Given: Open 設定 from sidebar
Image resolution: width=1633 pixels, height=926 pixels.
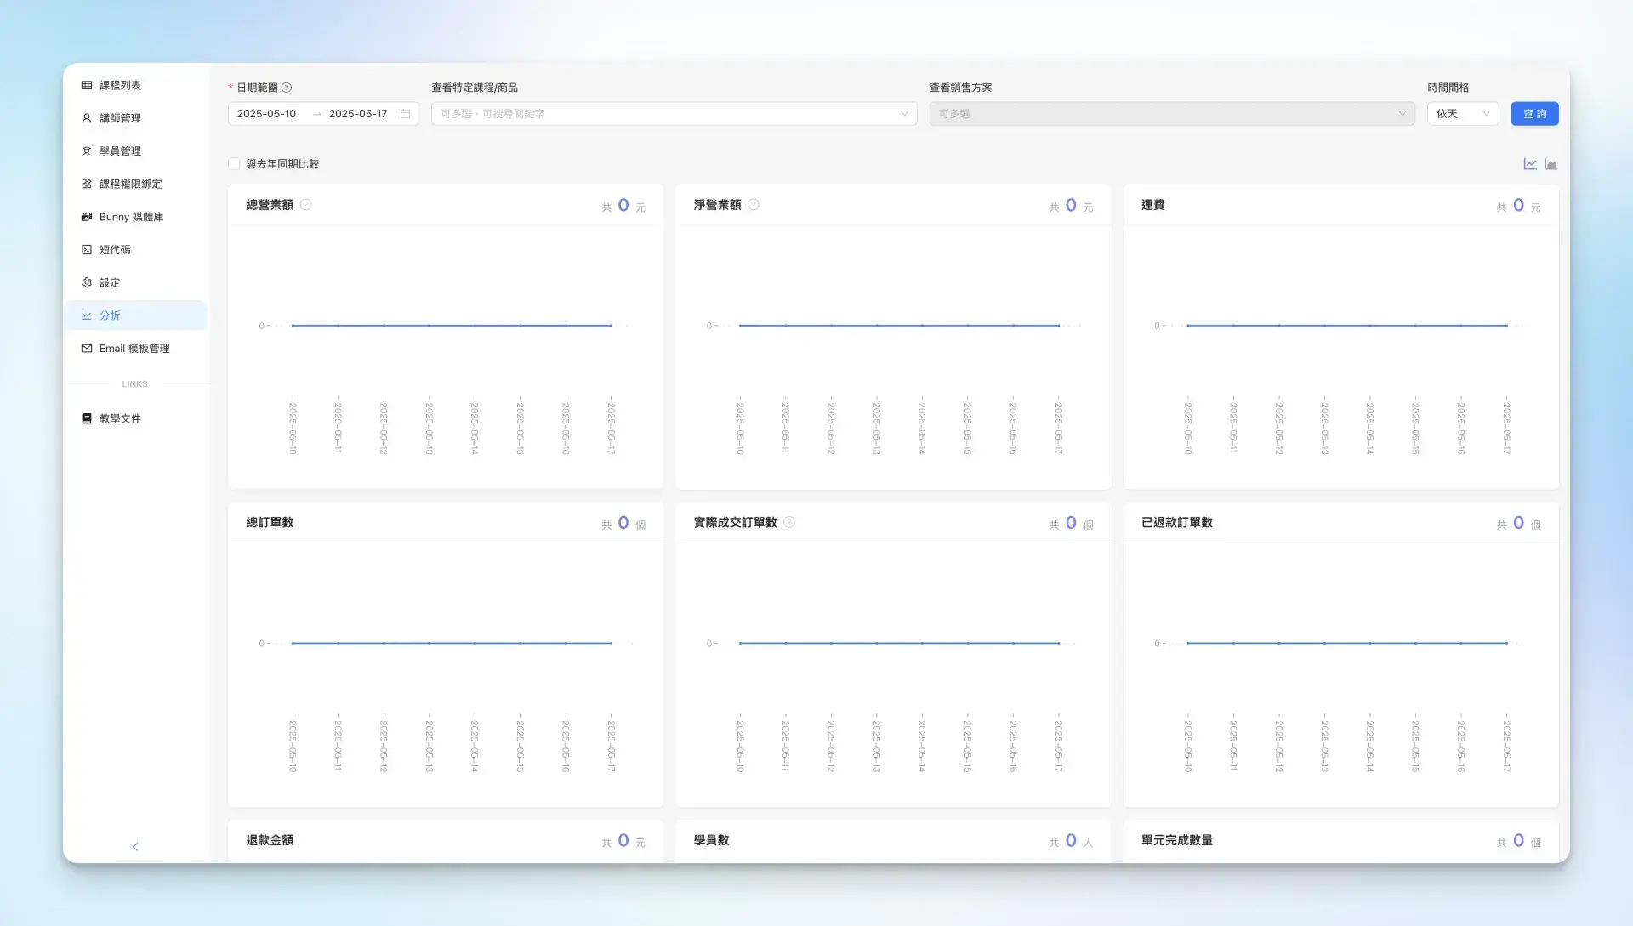Looking at the screenshot, I should [110, 282].
